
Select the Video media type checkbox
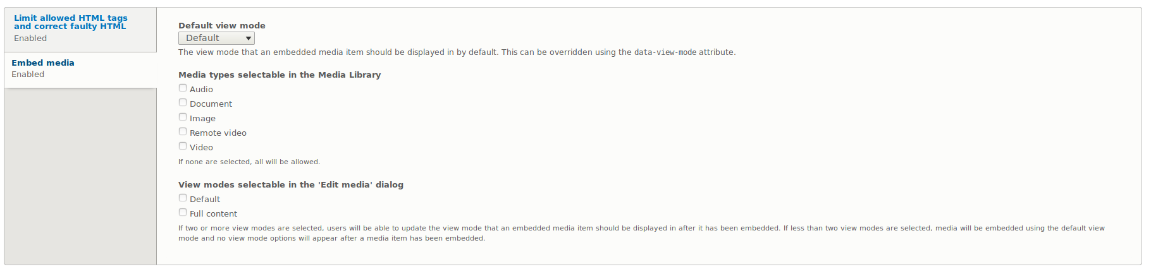coord(183,146)
